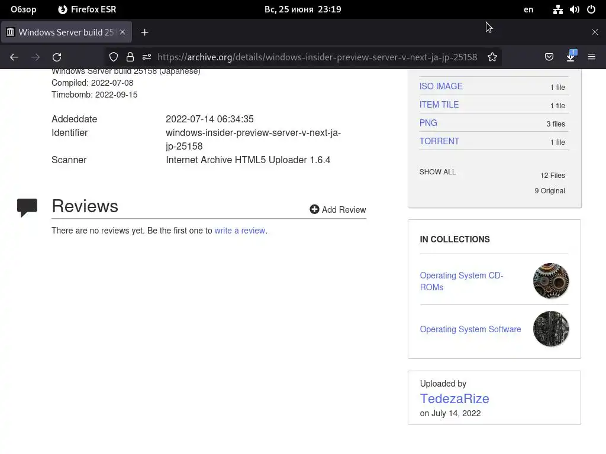Screen dimensions: 606x454
Task: Switch the en keyboard layout indicator
Action: (x=528, y=9)
